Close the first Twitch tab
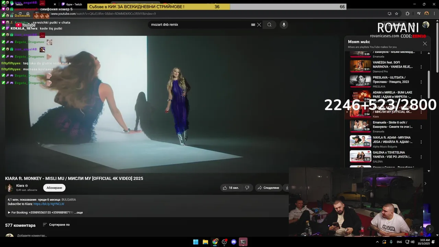Viewport: 439px width, 247px height. (x=55, y=4)
